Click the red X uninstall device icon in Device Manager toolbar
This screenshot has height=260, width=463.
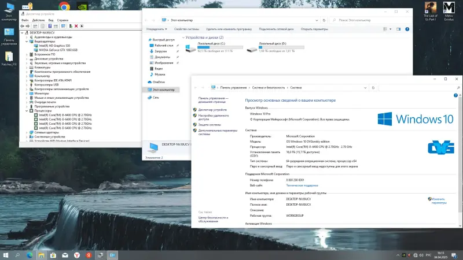[x=76, y=26]
